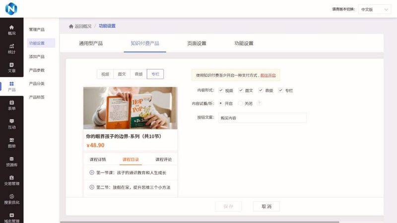This screenshot has height=223, width=397.
Task: Open the 概况 overview sidebar icon
Action: pyautogui.click(x=11, y=30)
